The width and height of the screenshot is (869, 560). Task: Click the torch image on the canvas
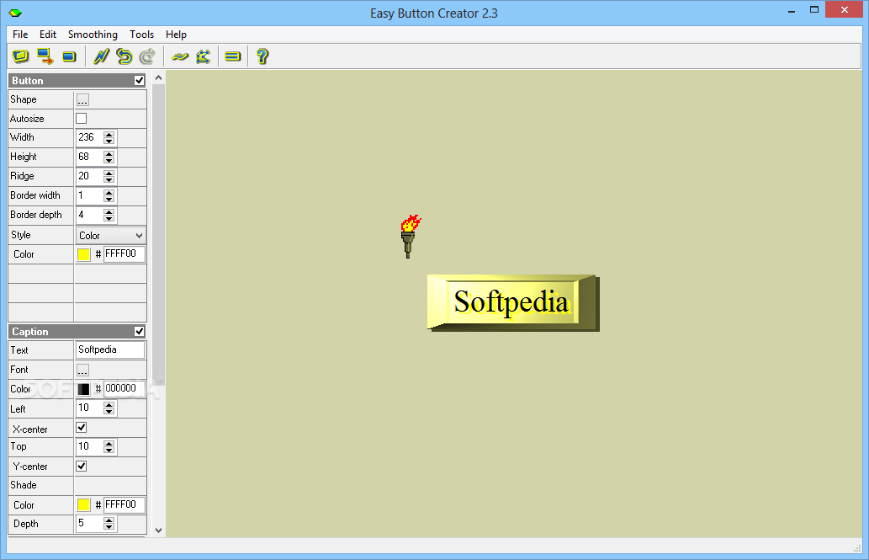tap(411, 237)
